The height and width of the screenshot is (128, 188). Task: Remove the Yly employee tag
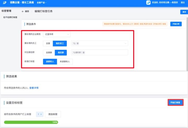pos(78,43)
